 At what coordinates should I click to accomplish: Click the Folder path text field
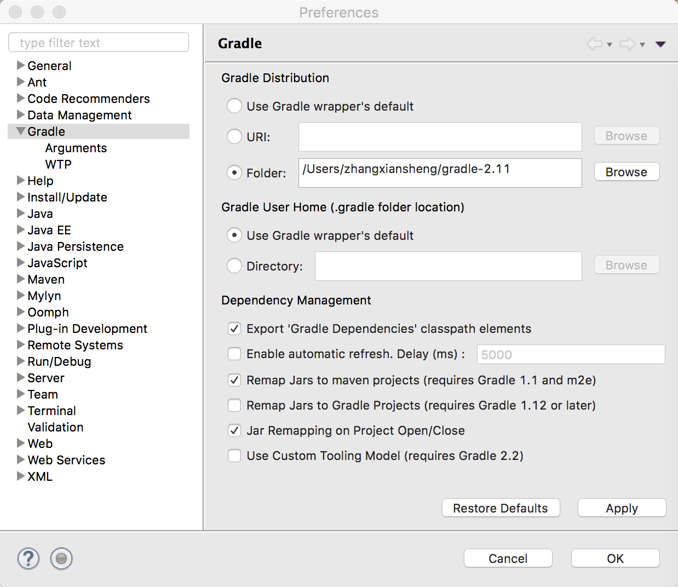(440, 173)
